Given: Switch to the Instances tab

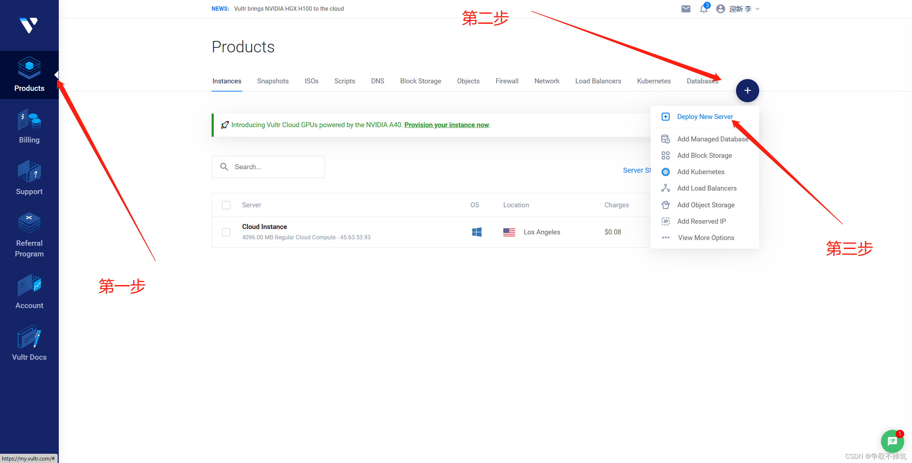Looking at the screenshot, I should point(227,81).
